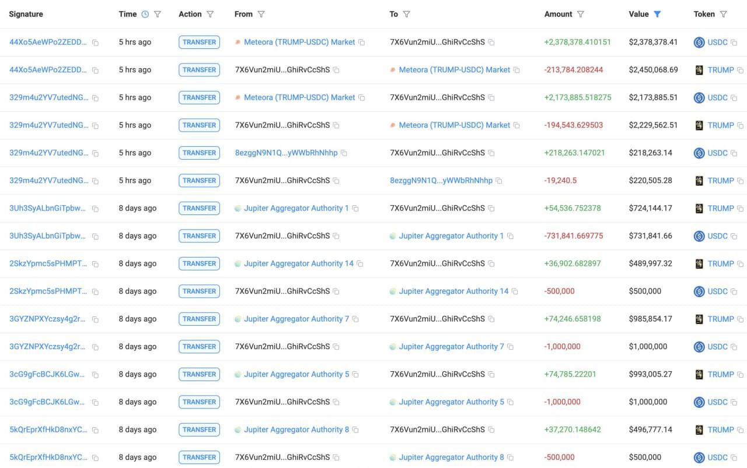Click USDC coin logo in $218,263.14 row
Viewport: 747px width, 468px height.
coord(699,153)
